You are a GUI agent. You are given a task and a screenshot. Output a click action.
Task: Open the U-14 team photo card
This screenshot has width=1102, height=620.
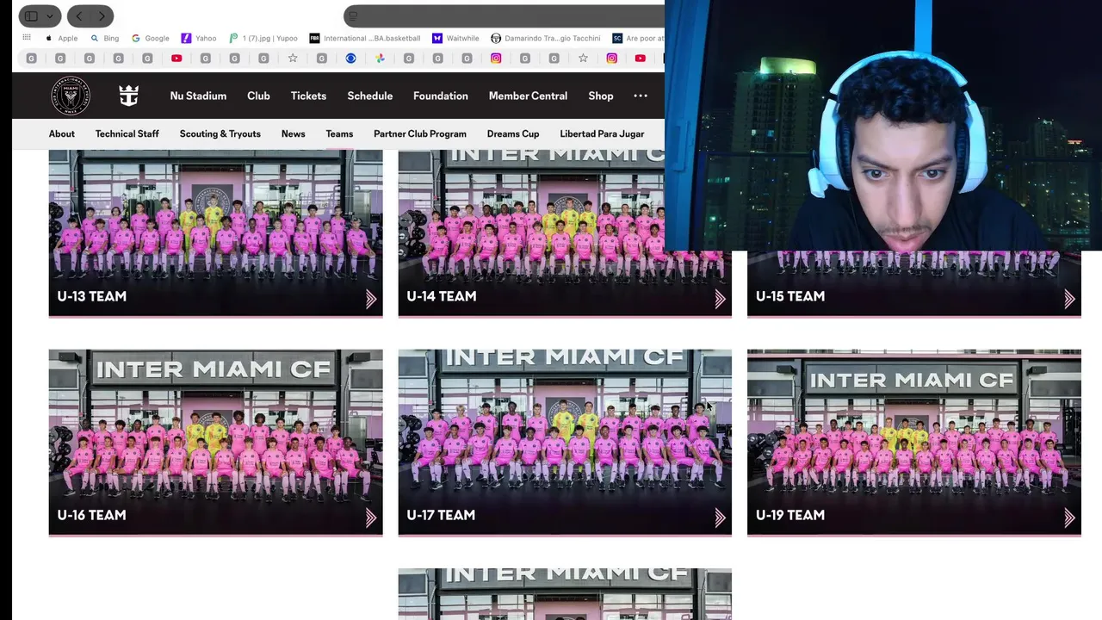pyautogui.click(x=565, y=232)
